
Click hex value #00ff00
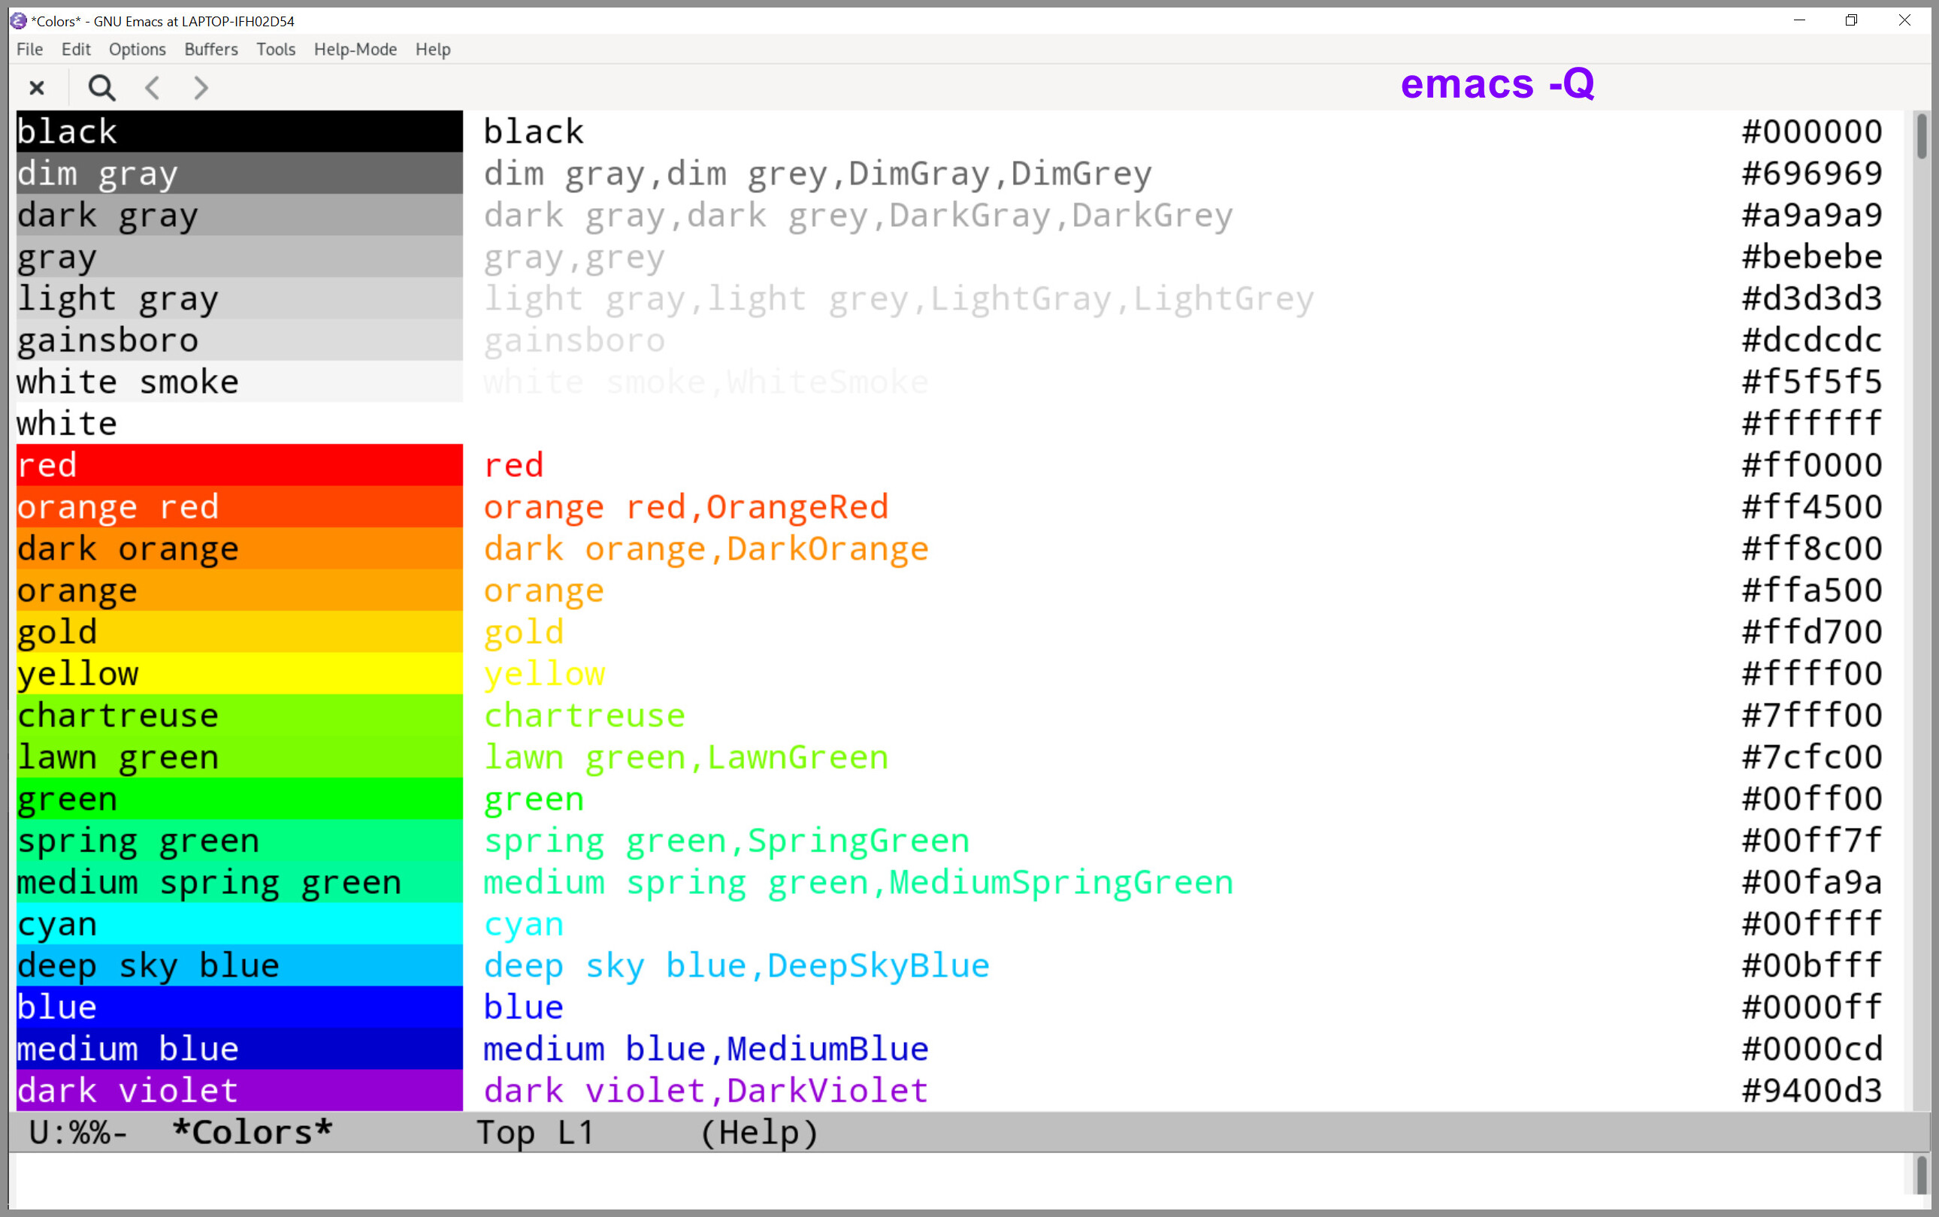point(1812,799)
